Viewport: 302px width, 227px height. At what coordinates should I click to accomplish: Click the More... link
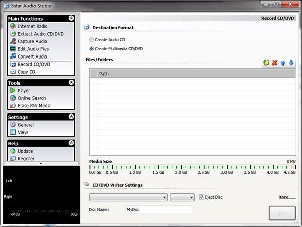pyautogui.click(x=287, y=197)
